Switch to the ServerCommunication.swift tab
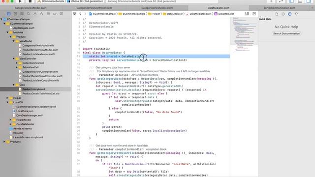Viewport: 315px width, 177px height. (279, 8)
